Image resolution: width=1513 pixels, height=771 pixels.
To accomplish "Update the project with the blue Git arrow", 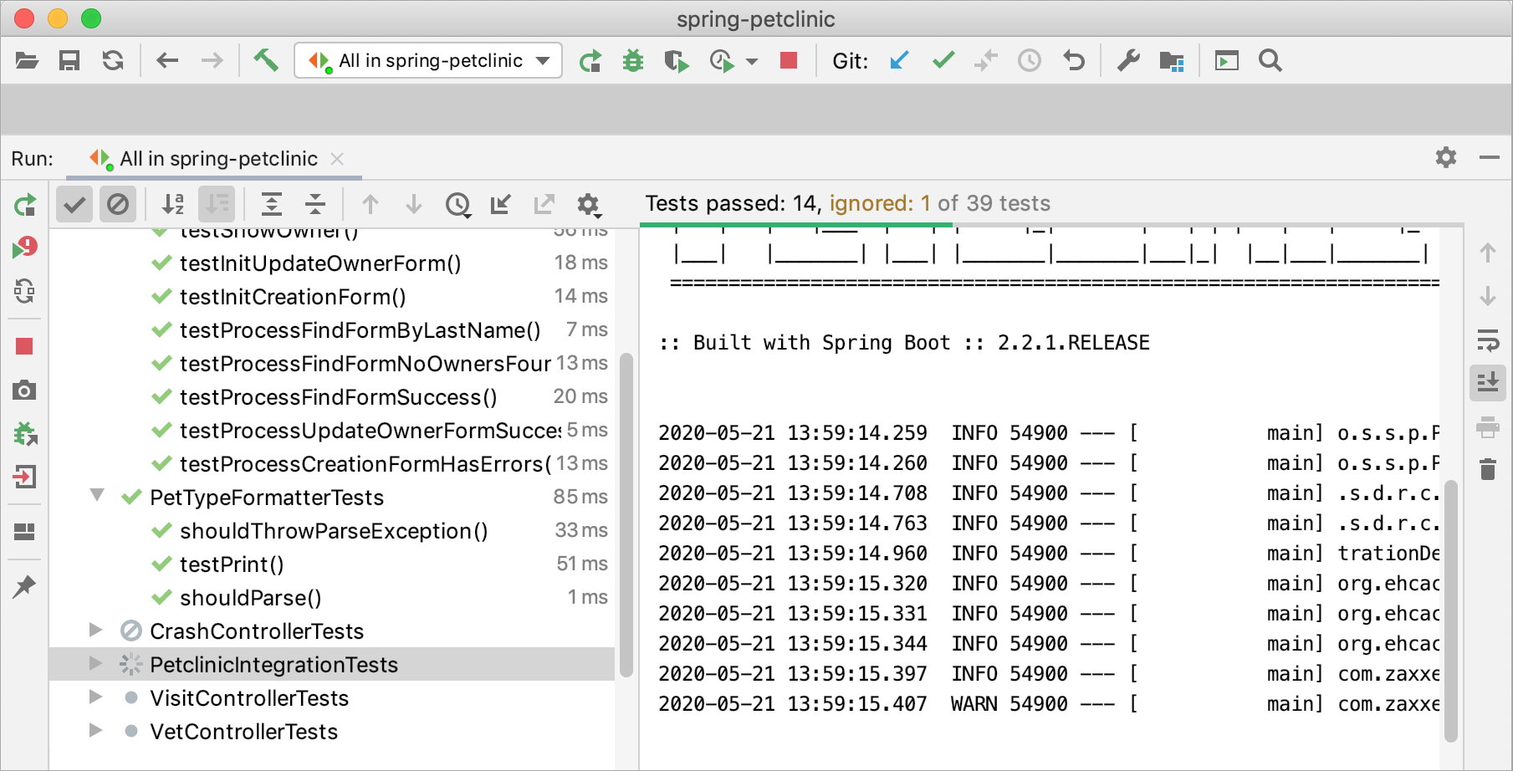I will tap(899, 60).
